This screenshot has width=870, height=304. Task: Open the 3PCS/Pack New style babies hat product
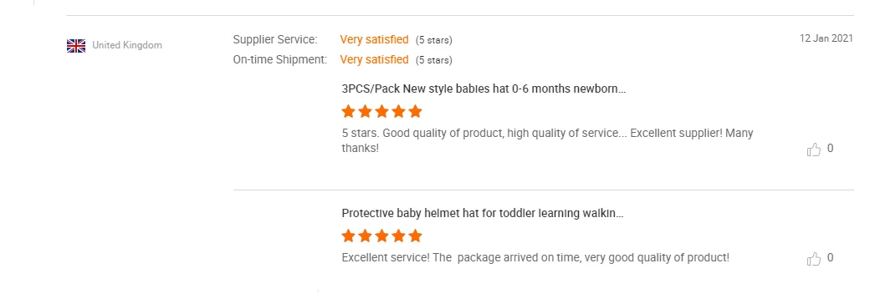coord(484,89)
